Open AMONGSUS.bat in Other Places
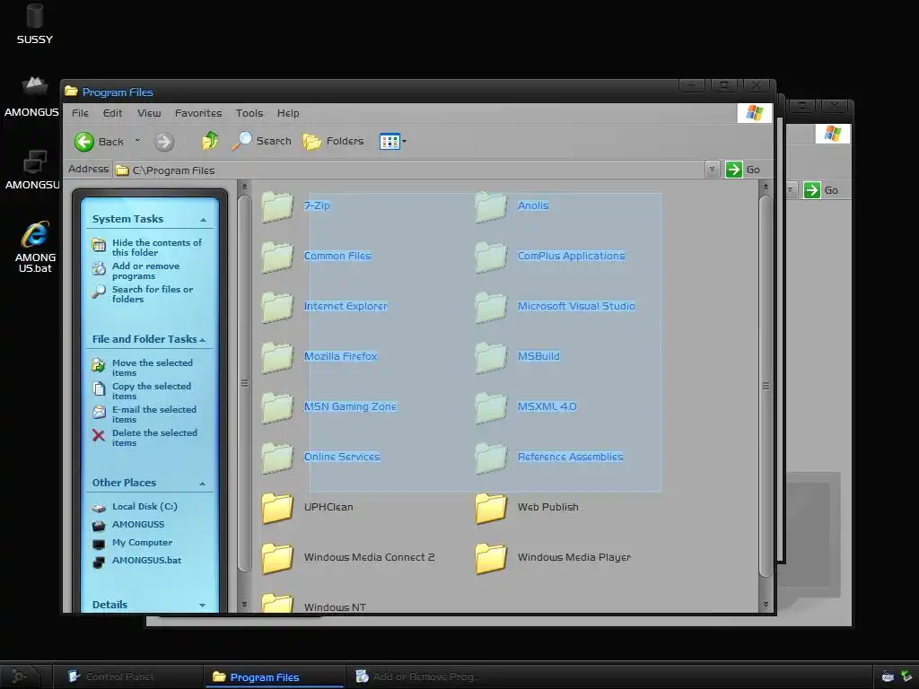This screenshot has height=689, width=919. [x=146, y=560]
